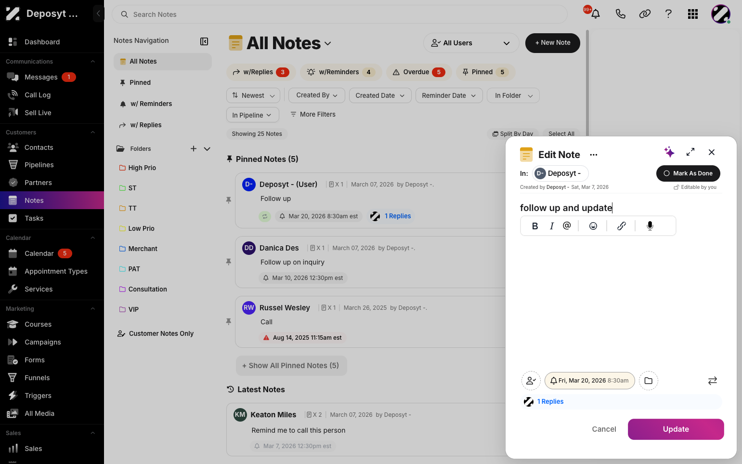Choose folder with dashed folder icon
The image size is (742, 464).
coord(649,381)
